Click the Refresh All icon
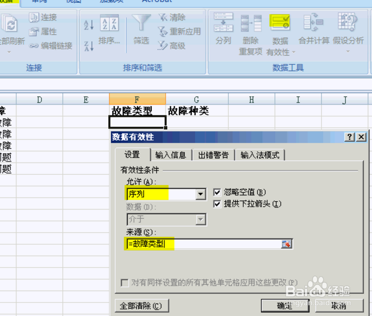 pyautogui.click(x=9, y=23)
